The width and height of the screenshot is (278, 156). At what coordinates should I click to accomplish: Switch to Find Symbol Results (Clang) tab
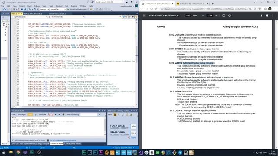[x=31, y=144]
